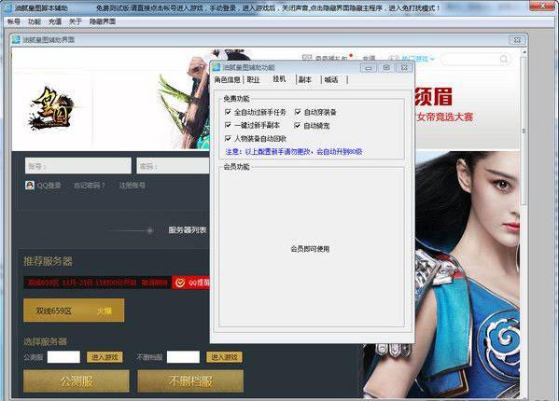Open the 关于 menu
Image resolution: width=559 pixels, height=401 pixels.
[76, 21]
